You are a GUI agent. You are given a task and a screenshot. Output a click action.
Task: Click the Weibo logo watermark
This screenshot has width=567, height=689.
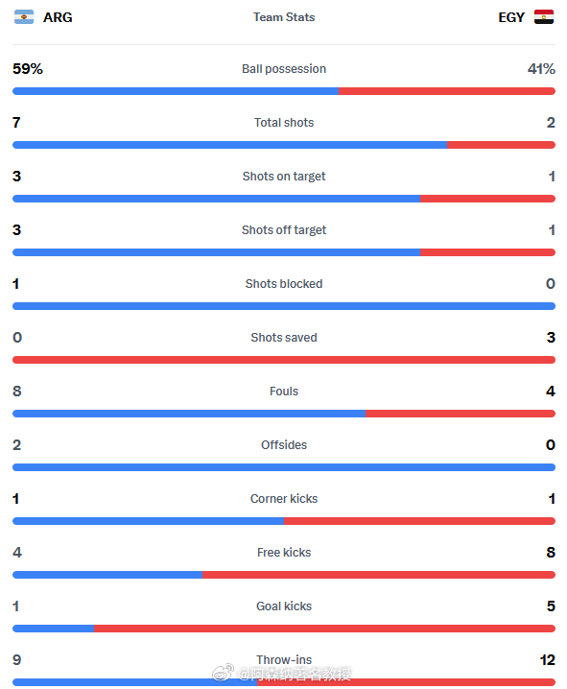tap(224, 673)
